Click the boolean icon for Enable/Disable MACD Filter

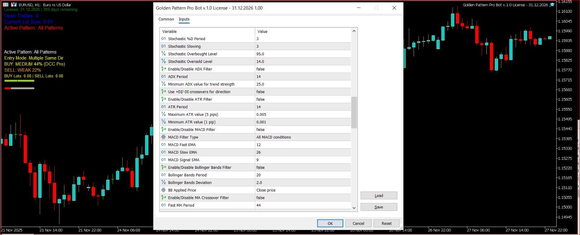tap(163, 129)
